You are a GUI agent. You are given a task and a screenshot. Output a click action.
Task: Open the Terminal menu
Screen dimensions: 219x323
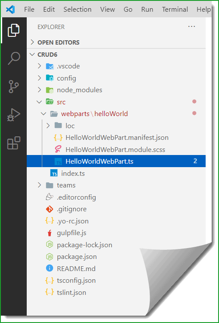click(175, 10)
